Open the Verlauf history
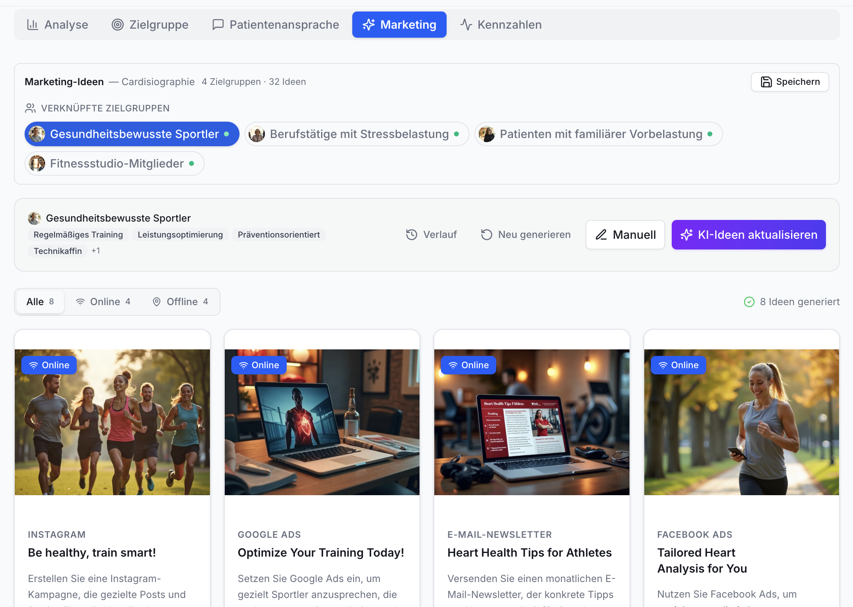853x607 pixels. [x=431, y=235]
